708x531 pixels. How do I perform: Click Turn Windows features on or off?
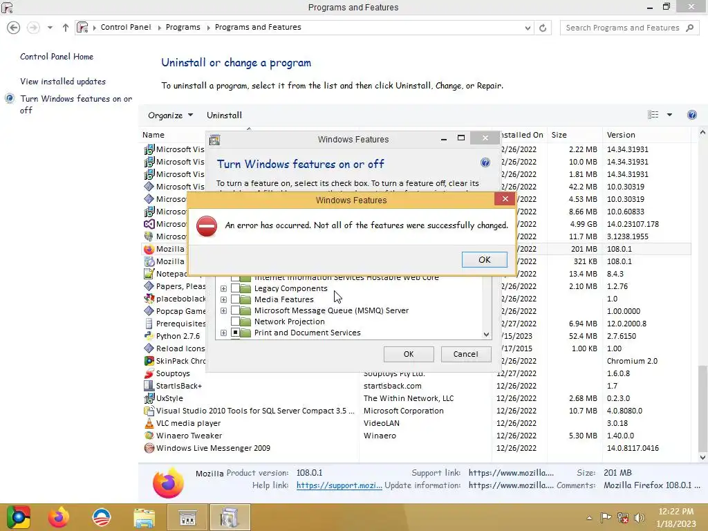76,104
